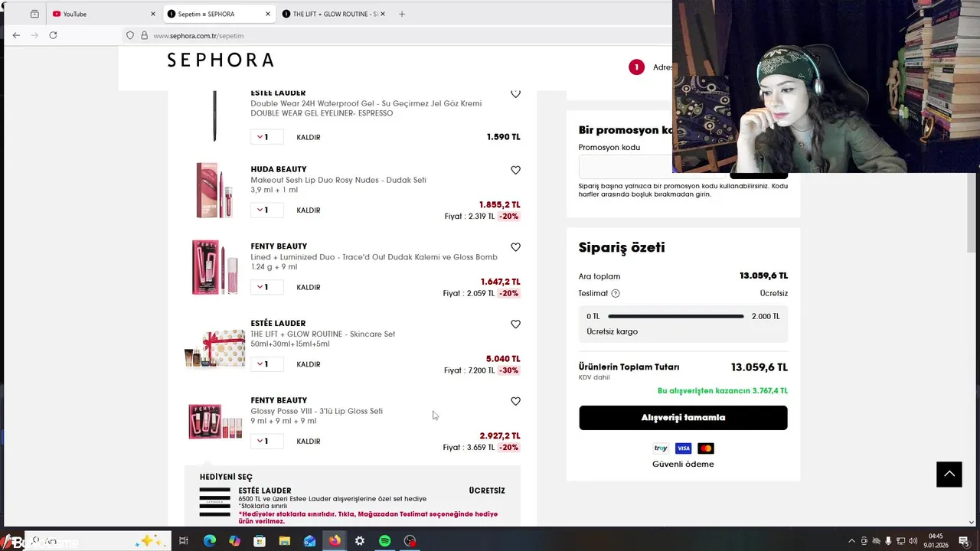The width and height of the screenshot is (980, 551).
Task: Show hidden system tray icons chevron
Action: [851, 541]
